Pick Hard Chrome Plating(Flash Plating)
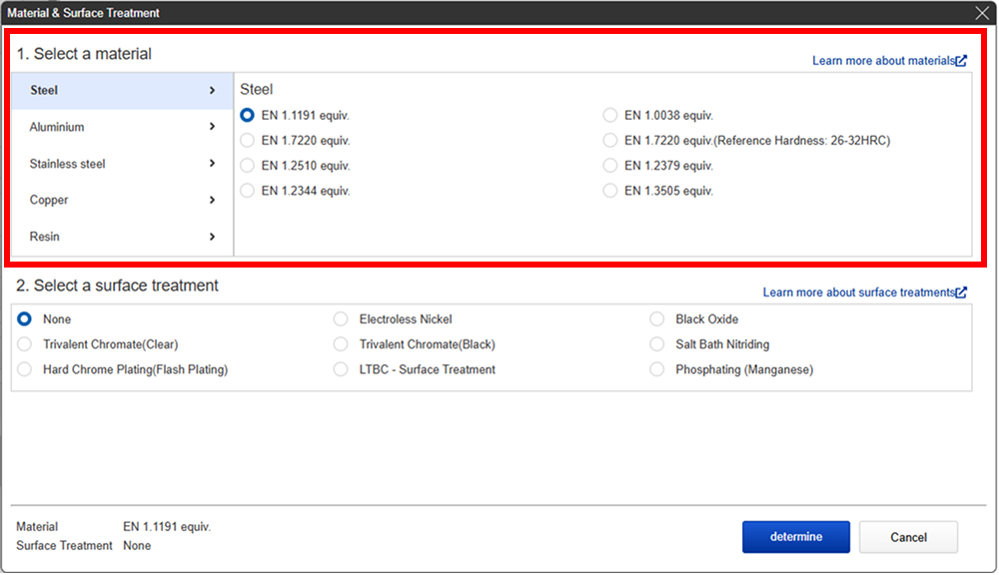Screen dimensions: 999x575 tap(24, 370)
